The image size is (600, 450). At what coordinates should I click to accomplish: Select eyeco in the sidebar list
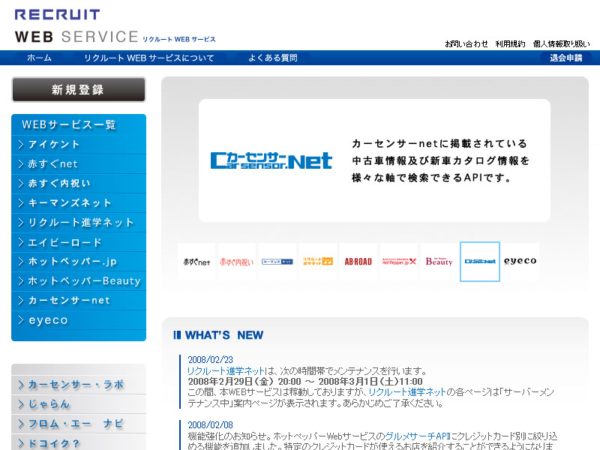pyautogui.click(x=79, y=320)
